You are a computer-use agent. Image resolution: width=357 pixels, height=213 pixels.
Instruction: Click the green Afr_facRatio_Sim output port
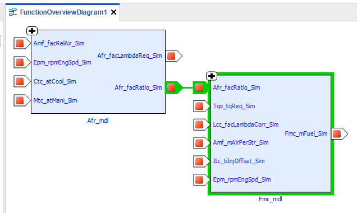(173, 88)
